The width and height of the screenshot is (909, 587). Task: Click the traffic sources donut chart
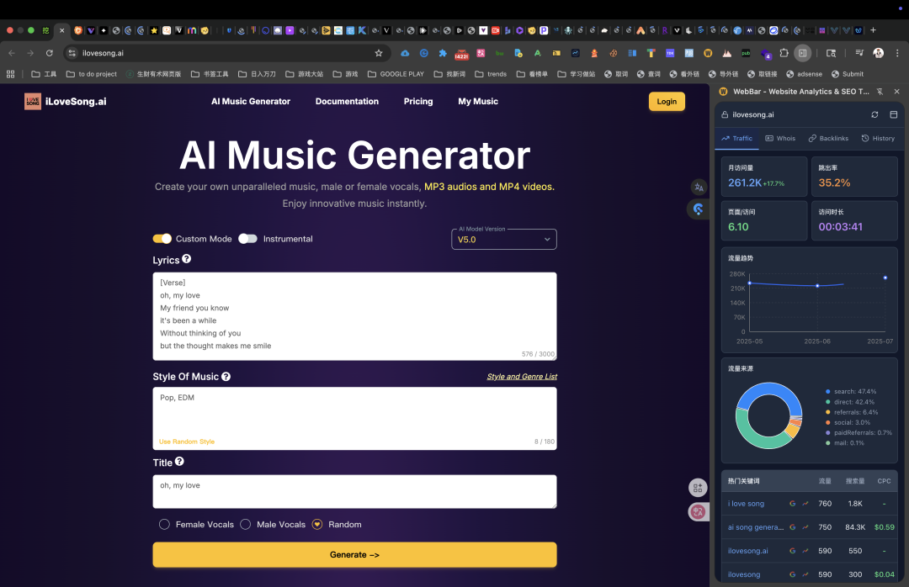[x=768, y=415]
